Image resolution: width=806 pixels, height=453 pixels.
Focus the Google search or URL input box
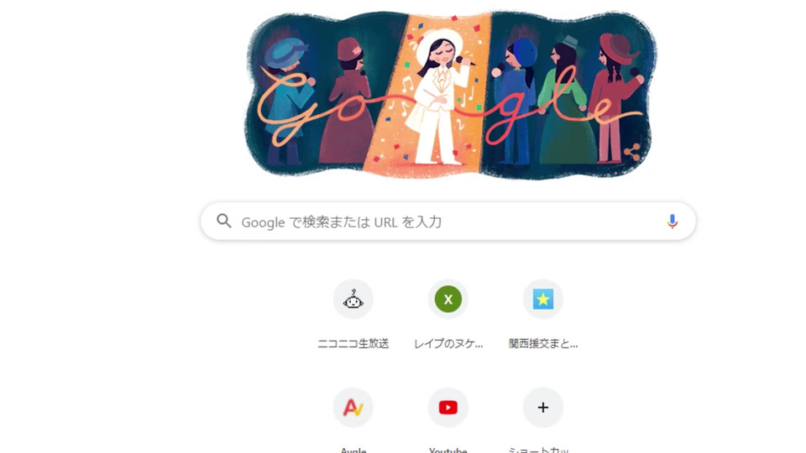(x=448, y=221)
